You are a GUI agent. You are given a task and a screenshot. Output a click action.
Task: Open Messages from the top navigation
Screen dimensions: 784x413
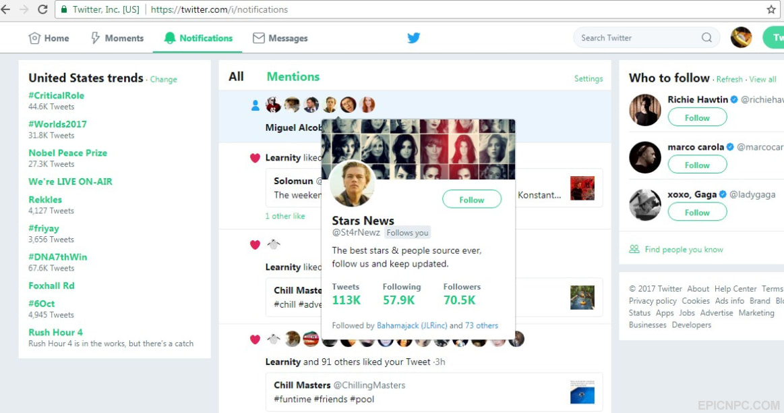(280, 38)
